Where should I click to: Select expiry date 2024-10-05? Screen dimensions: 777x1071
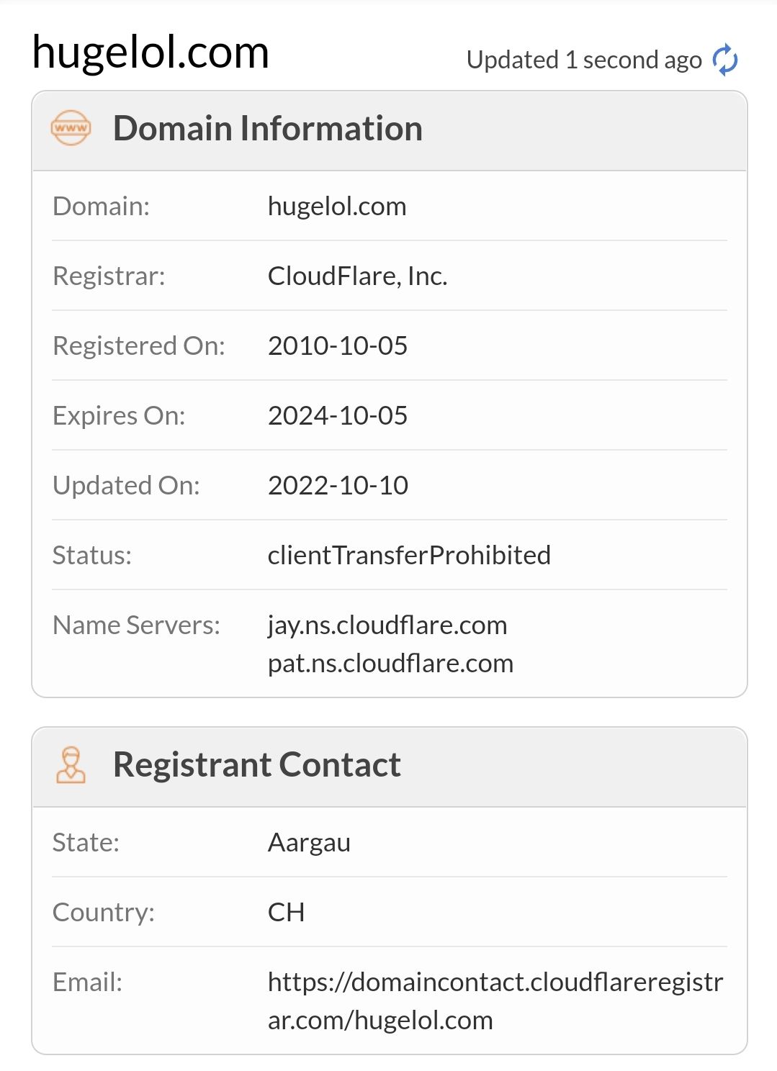(x=338, y=416)
